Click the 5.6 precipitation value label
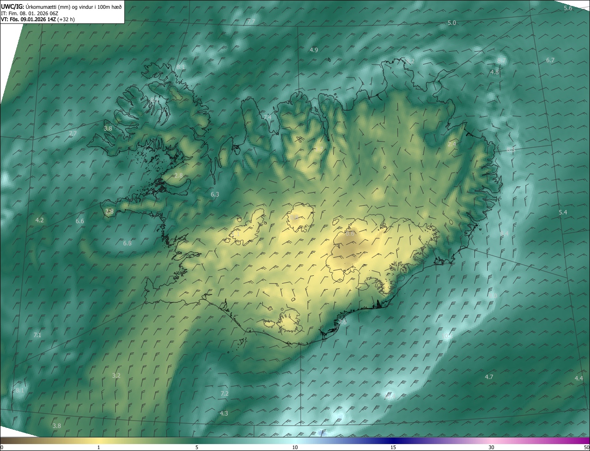 point(568,8)
